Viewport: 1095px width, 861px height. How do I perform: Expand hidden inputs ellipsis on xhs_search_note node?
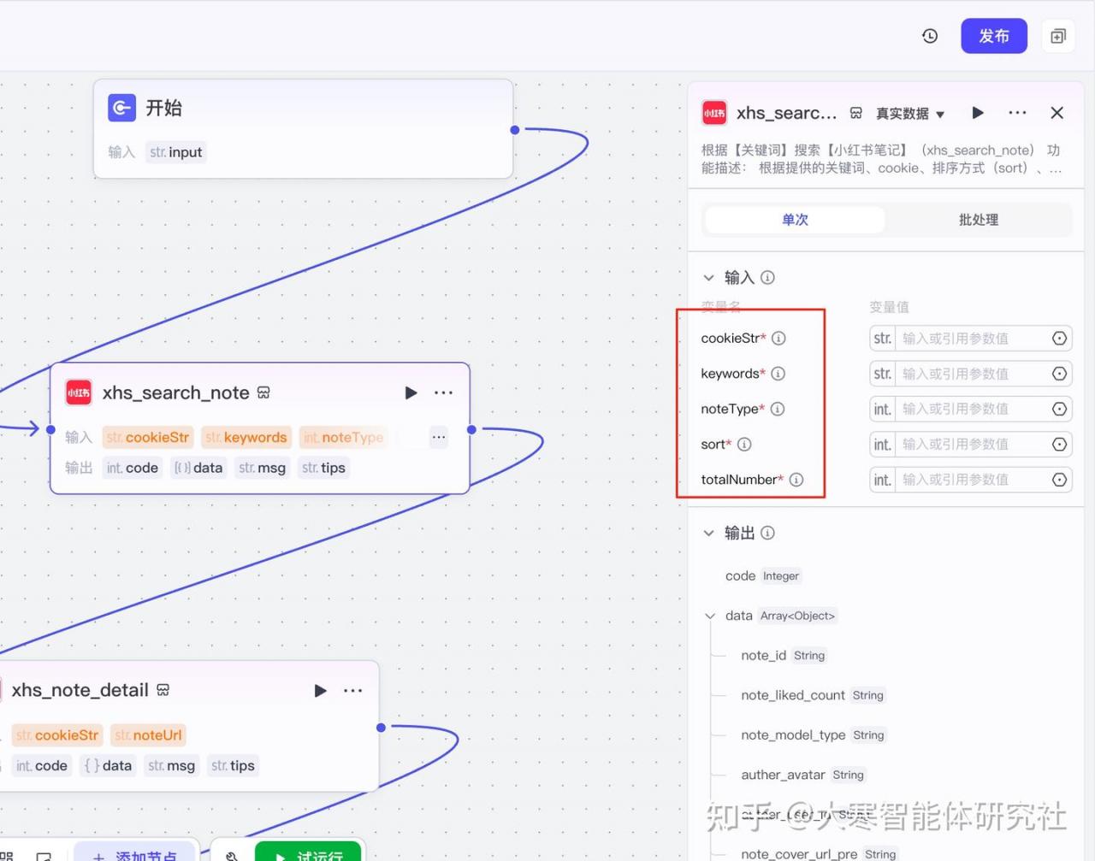(x=439, y=437)
